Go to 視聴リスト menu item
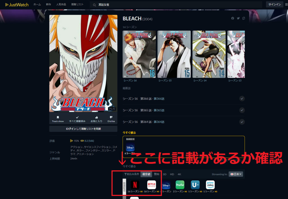The width and height of the screenshot is (288, 199). click(x=77, y=5)
